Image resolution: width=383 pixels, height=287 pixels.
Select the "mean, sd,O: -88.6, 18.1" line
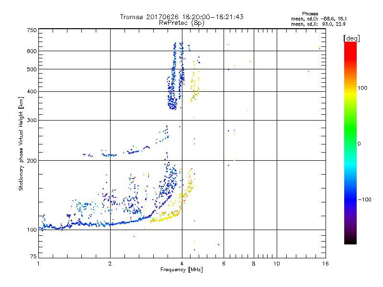pyautogui.click(x=319, y=19)
